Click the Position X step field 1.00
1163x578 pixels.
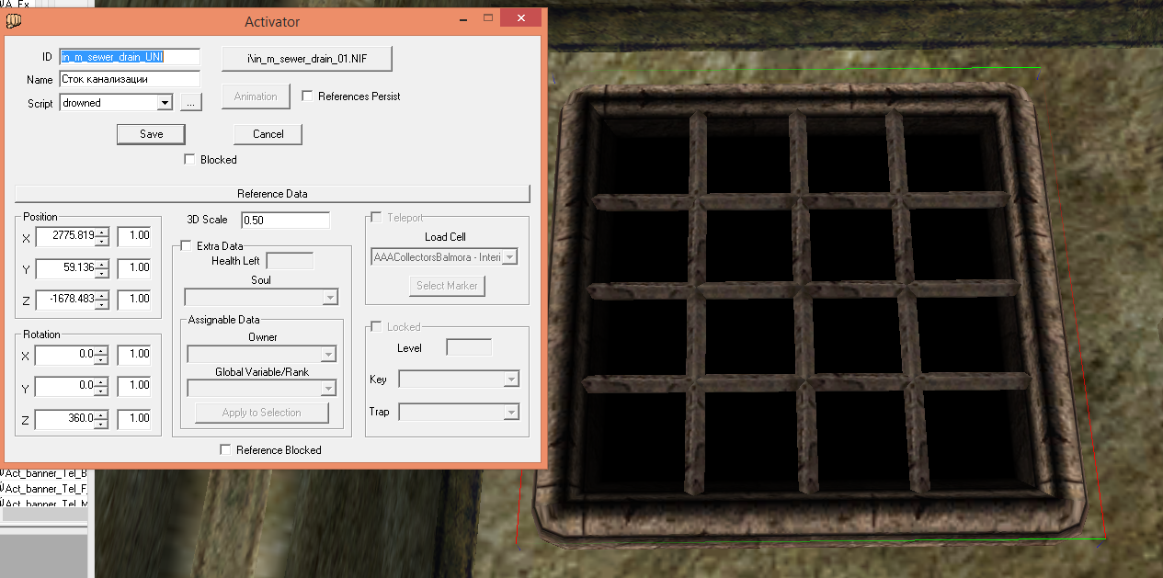point(134,236)
